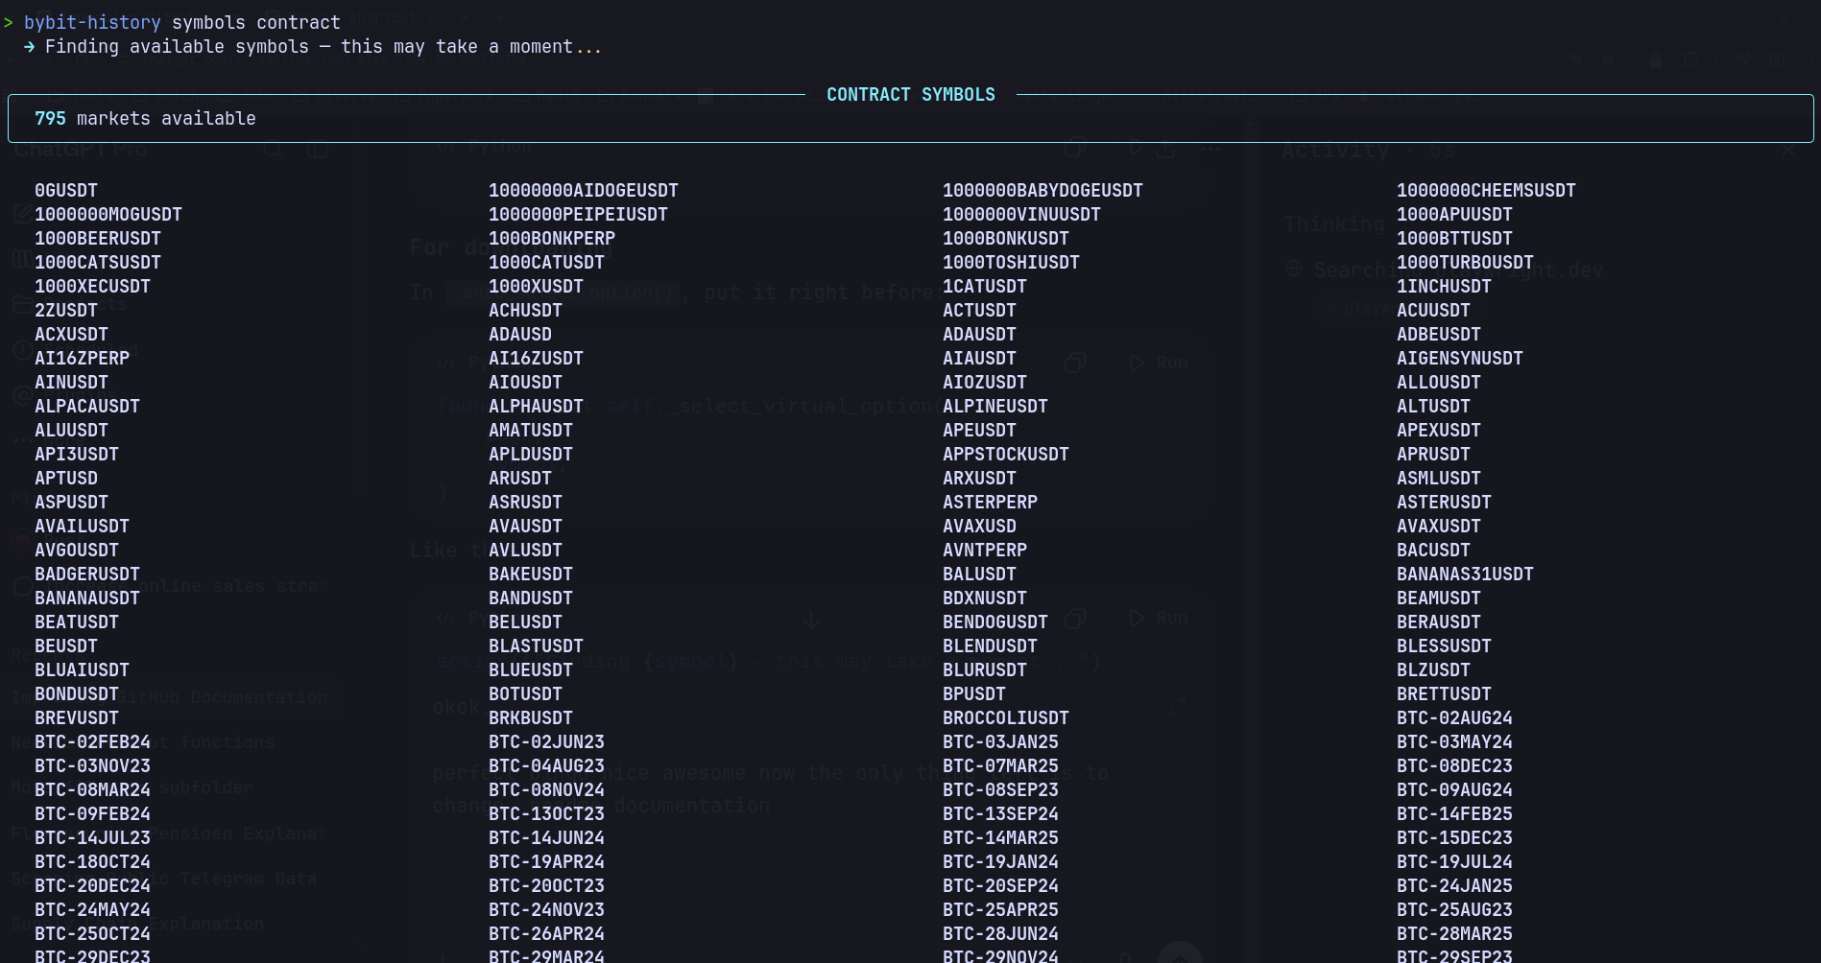
Task: Click the BTC-02AUG24 contract
Action: [x=1454, y=718]
